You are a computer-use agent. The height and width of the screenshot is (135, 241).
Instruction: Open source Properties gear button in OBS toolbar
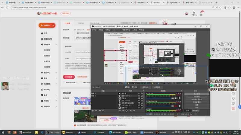coord(127,87)
